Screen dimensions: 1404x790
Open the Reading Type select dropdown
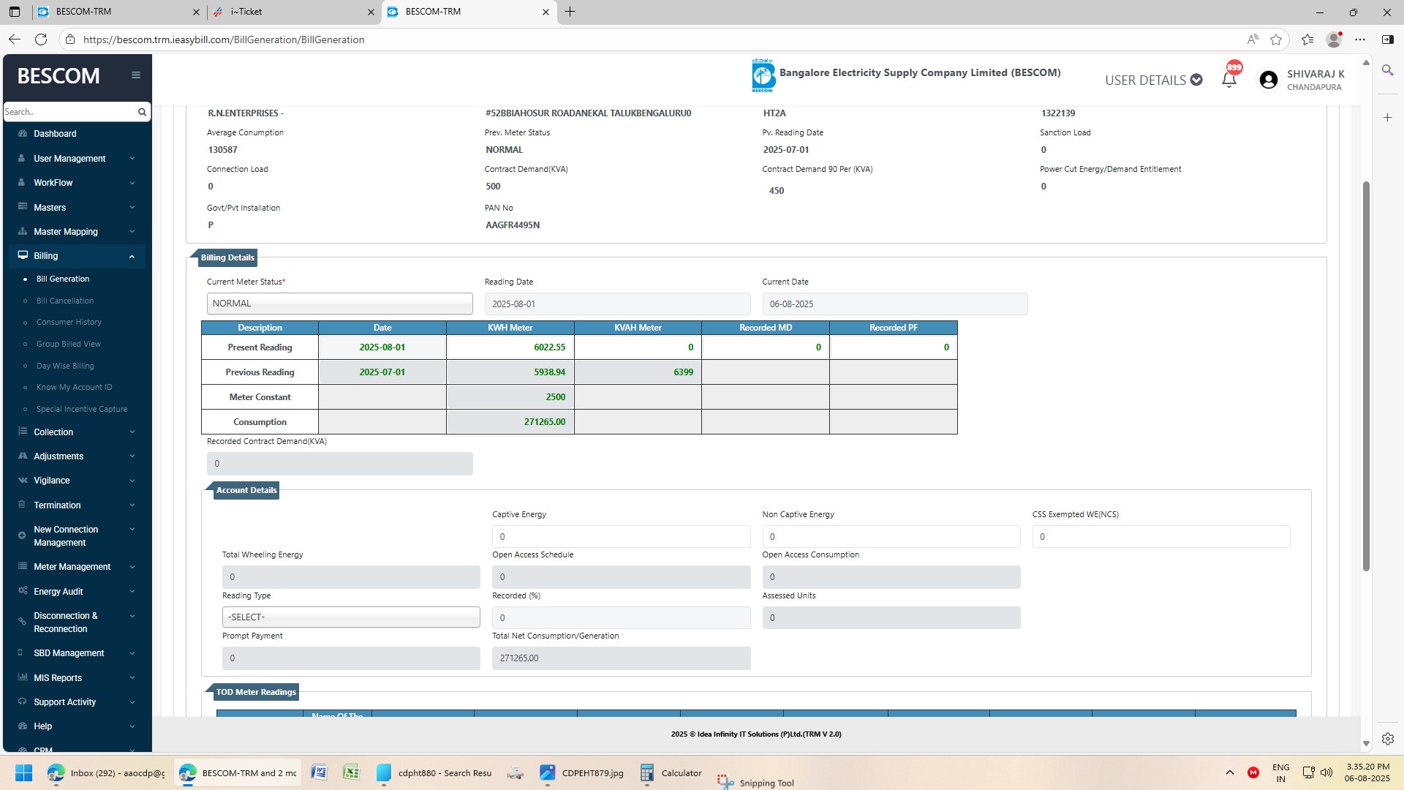[351, 617]
